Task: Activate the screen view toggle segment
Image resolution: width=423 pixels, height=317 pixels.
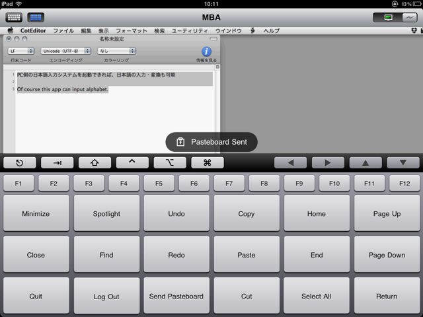Action: tap(388, 18)
